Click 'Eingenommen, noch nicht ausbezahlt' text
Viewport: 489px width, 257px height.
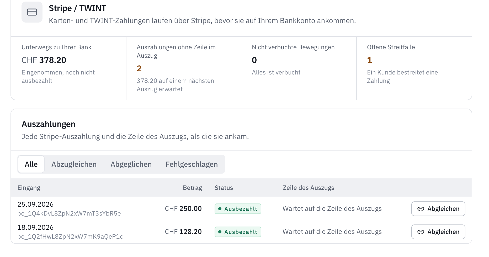point(58,77)
